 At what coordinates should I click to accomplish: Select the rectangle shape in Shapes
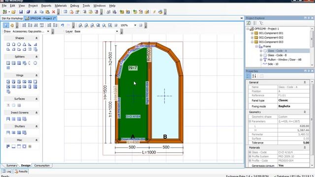pyautogui.click(x=8, y=44)
